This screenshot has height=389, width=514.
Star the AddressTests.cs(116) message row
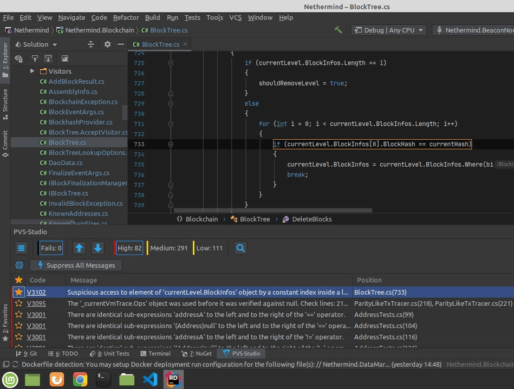point(18,337)
